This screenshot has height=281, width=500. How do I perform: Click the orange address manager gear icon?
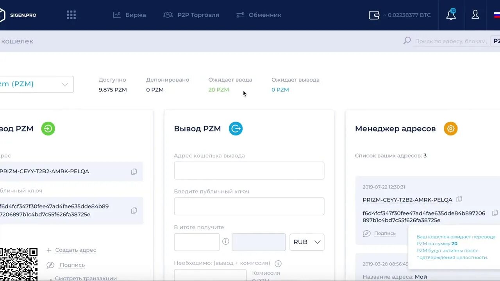coord(450,128)
